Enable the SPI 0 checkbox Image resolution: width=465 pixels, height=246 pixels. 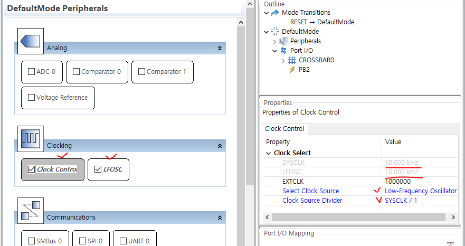82,241
